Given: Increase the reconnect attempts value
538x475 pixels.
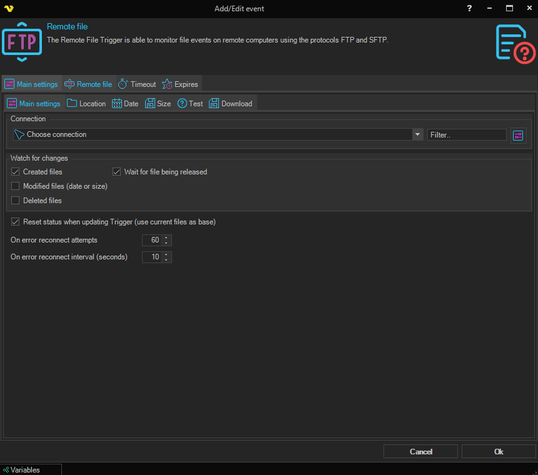Looking at the screenshot, I should coord(166,237).
